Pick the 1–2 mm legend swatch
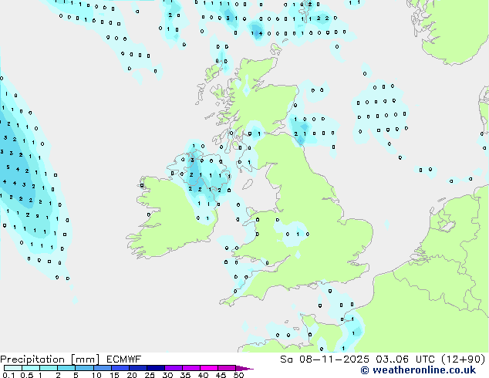Image resolution: width=489 pixels, height=378 pixels. tap(49, 368)
